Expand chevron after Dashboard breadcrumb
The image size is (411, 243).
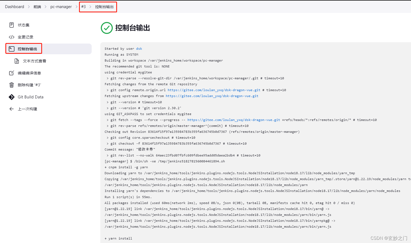[x=29, y=7]
